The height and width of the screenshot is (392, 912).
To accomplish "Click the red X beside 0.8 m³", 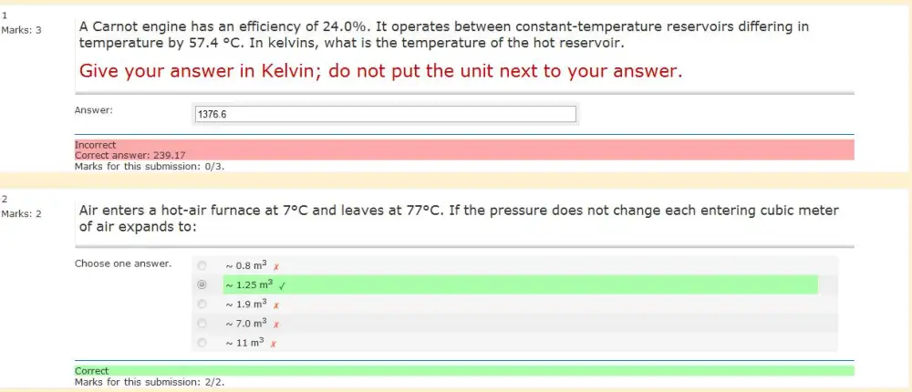I will coord(276,267).
